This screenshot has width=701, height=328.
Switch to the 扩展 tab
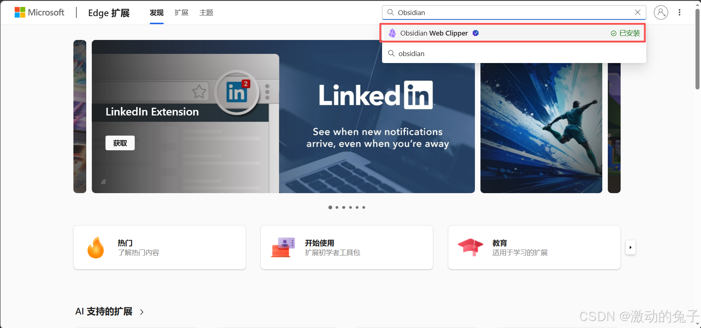pyautogui.click(x=181, y=13)
